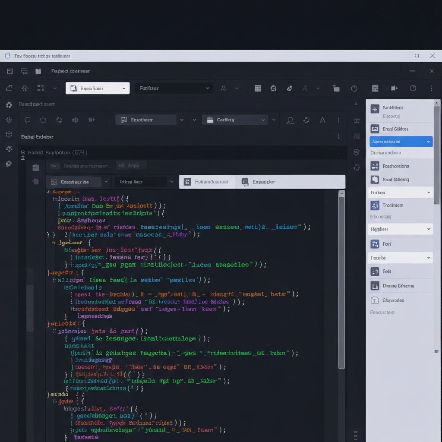The height and width of the screenshot is (442, 442).
Task: Click the pentagon shape icon in the secondary toolbar
Action: coord(43,120)
